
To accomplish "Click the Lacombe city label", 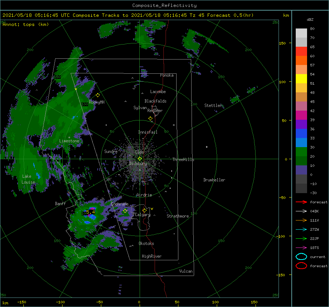I will [x=158, y=92].
